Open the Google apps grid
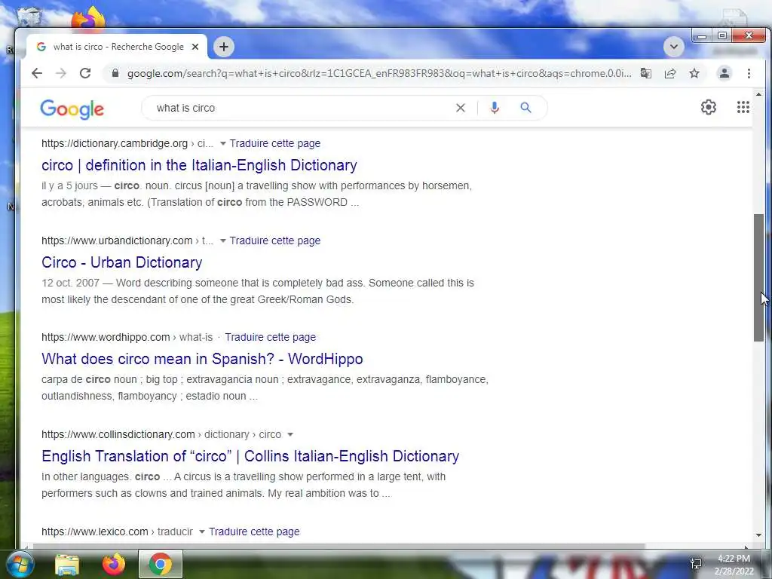772x579 pixels. [x=743, y=107]
